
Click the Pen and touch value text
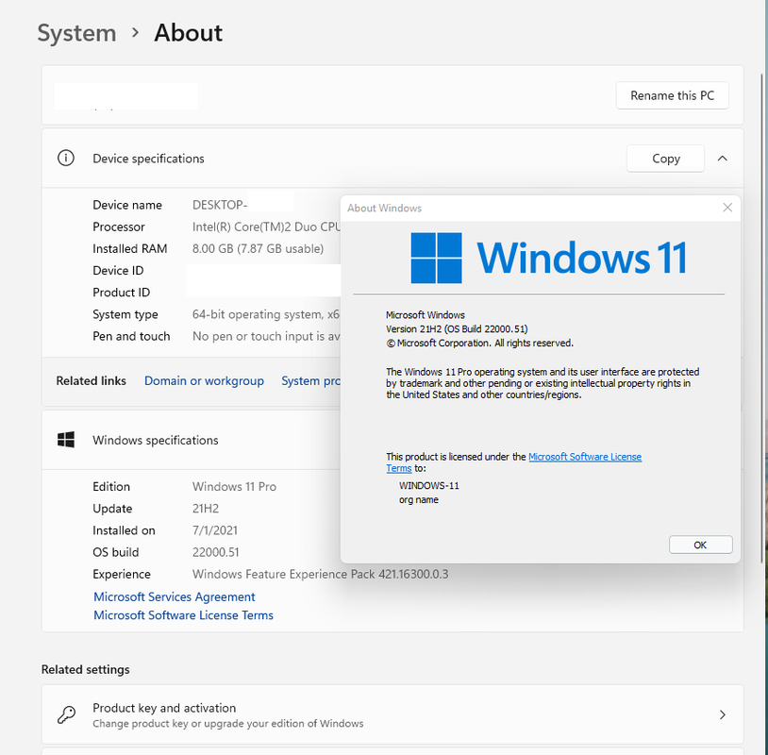click(x=266, y=336)
